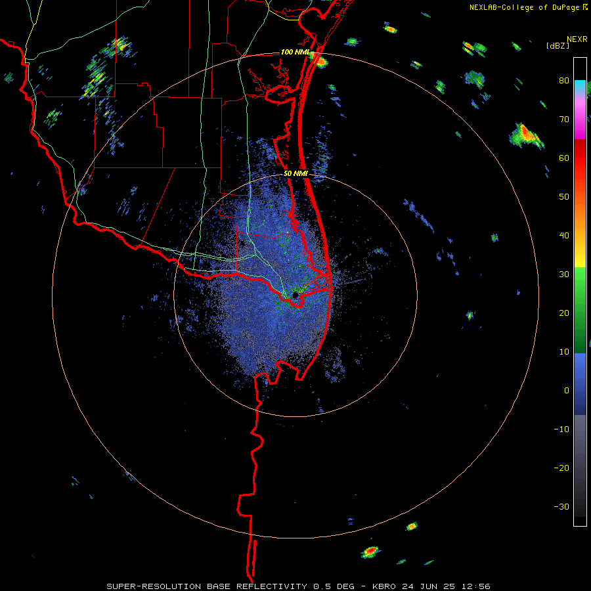Click the red-core storm cell near bottom caption
This screenshot has width=591, height=591.
tap(370, 552)
